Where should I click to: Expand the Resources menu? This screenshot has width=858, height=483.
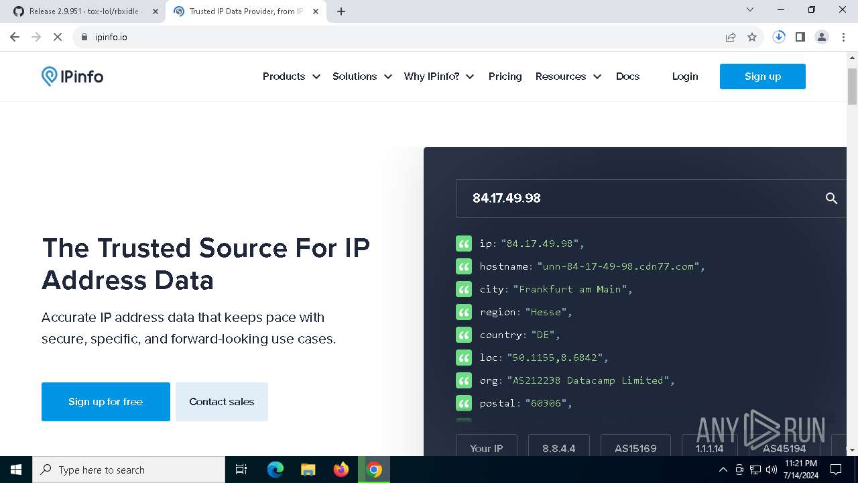click(568, 76)
